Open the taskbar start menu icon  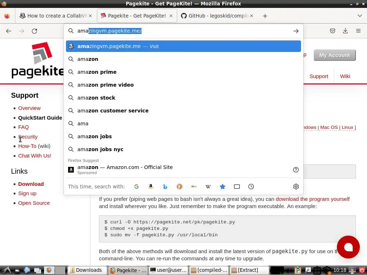(6, 270)
